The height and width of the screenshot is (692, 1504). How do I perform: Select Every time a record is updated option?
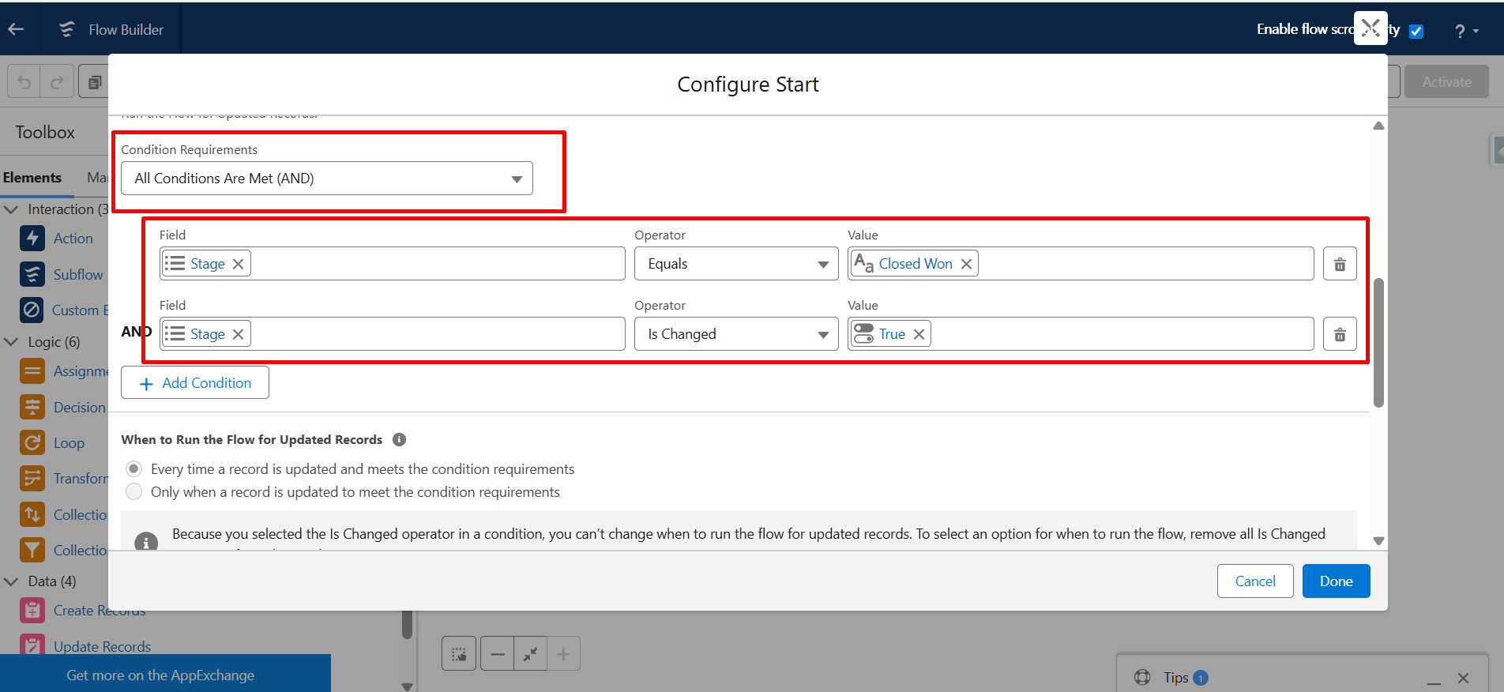click(x=134, y=468)
